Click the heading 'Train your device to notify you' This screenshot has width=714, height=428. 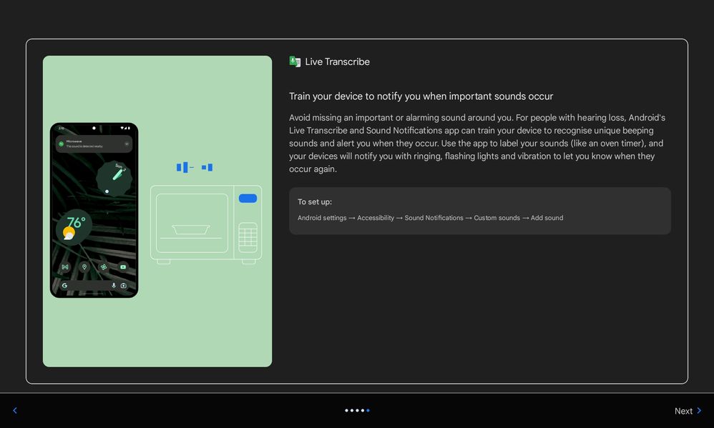[421, 96]
